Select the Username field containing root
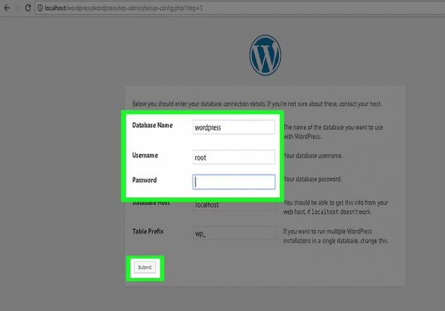 [x=234, y=157]
